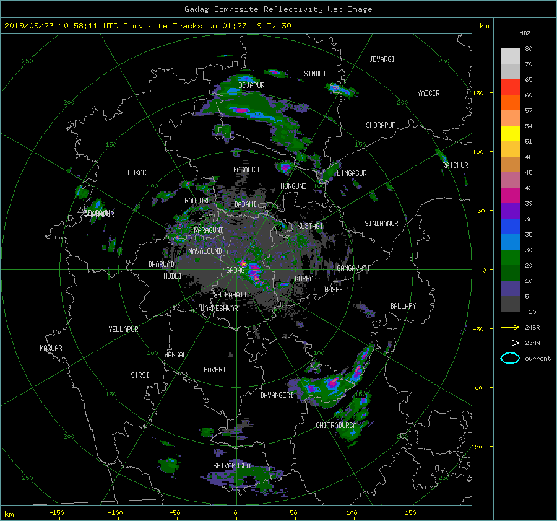Click the BAGALKOT city label

[x=248, y=170]
